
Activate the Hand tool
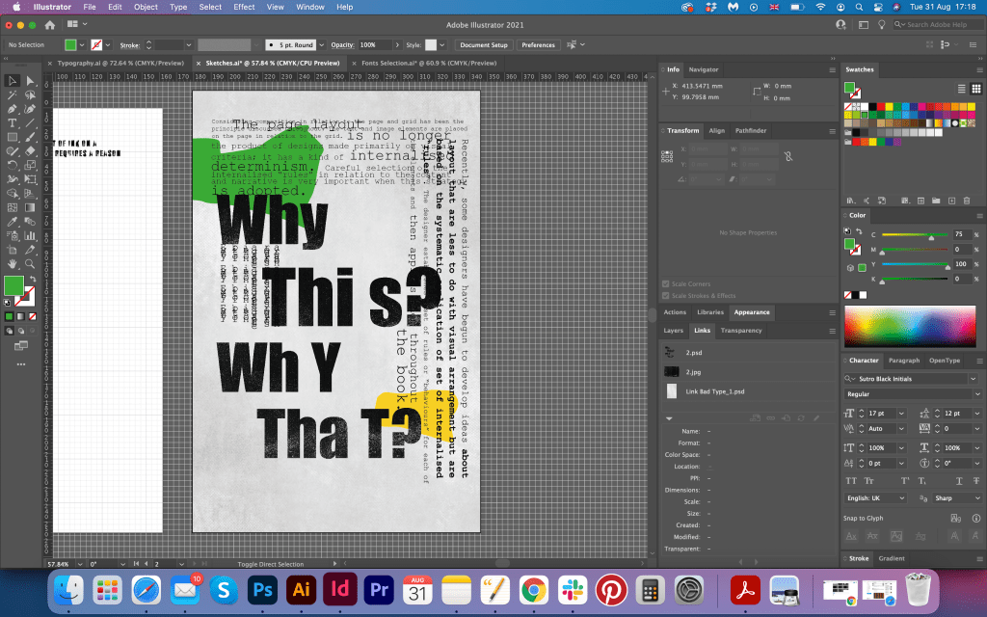tap(13, 262)
